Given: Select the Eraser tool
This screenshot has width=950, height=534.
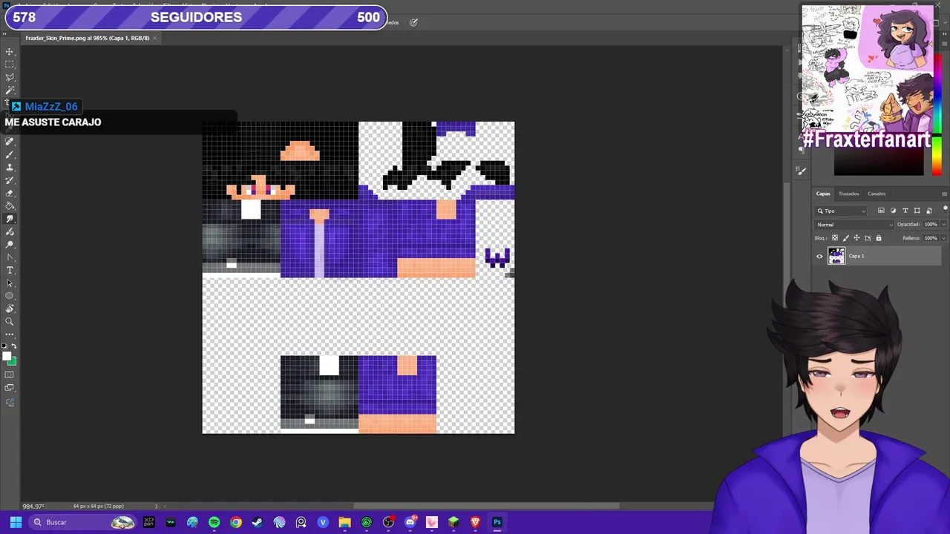Looking at the screenshot, I should point(10,193).
